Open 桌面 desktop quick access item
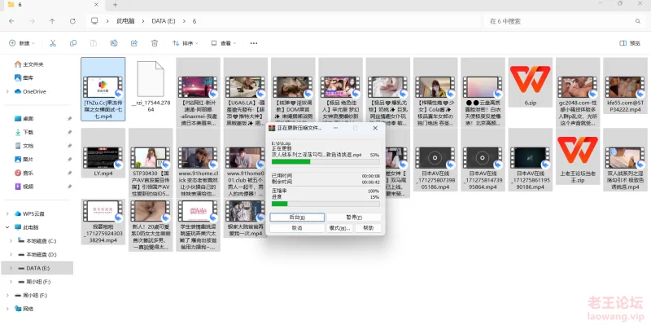Screen dimensions: 651x325 tap(24, 118)
